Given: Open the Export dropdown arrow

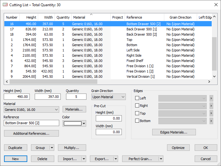Looking at the screenshot, I should point(116,159).
